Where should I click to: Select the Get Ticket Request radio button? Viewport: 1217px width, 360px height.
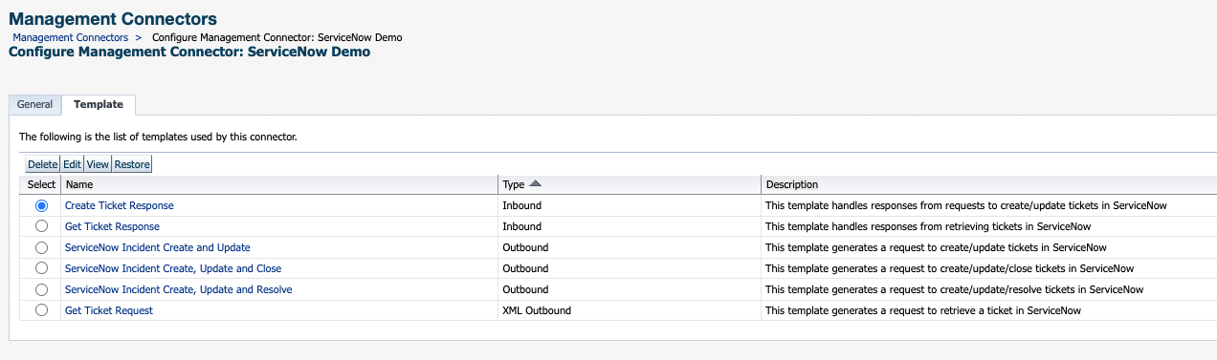[x=41, y=310]
